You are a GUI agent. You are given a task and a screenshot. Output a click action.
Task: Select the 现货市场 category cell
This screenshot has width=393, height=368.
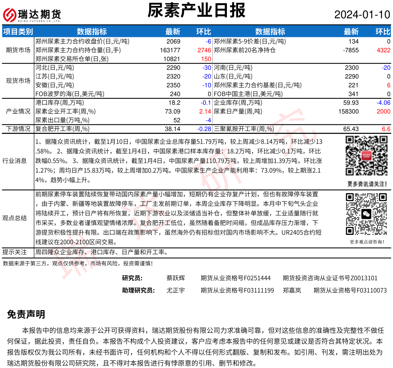pos(18,81)
